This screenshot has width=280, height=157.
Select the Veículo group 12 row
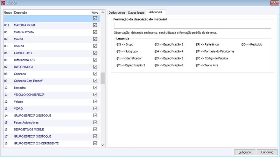point(52,102)
